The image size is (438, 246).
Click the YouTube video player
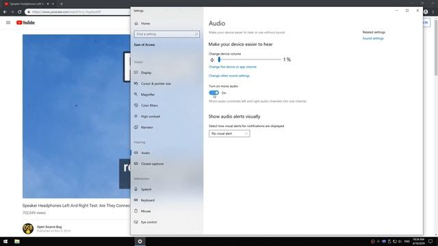click(x=77, y=116)
